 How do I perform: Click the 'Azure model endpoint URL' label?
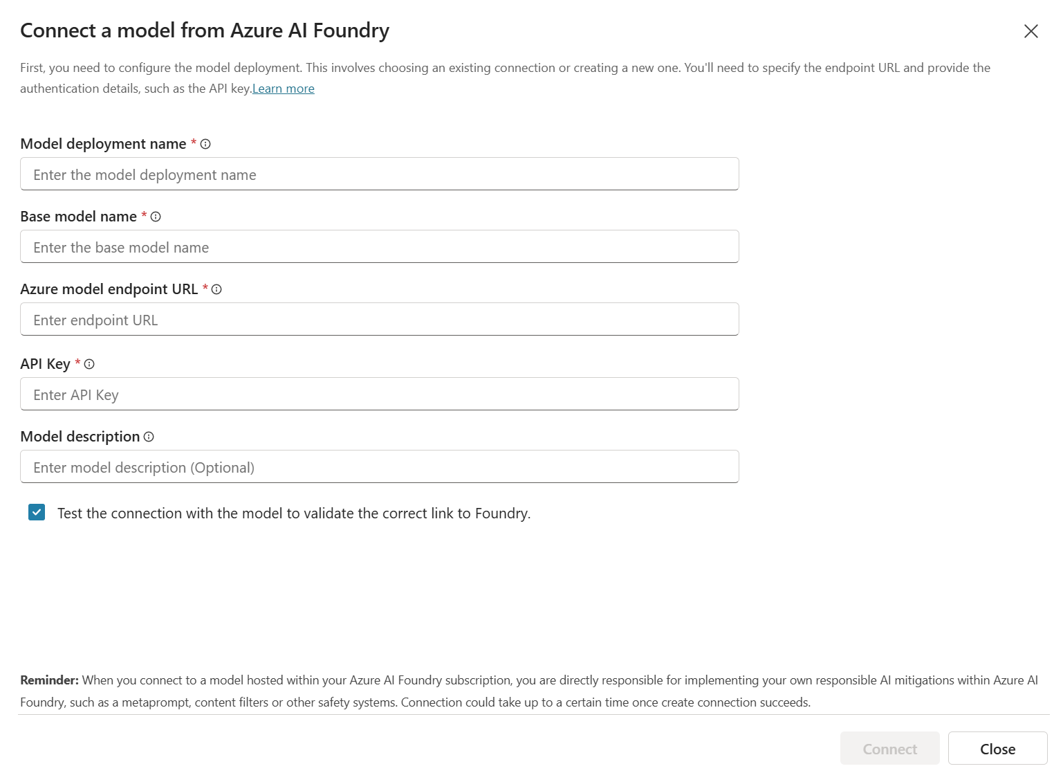pos(109,289)
